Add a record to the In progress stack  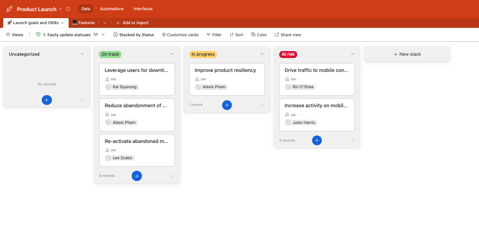coord(227,105)
